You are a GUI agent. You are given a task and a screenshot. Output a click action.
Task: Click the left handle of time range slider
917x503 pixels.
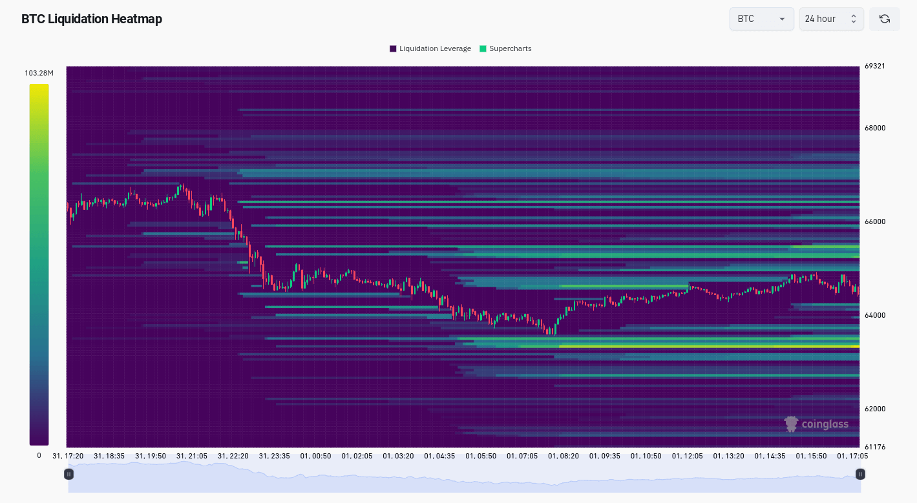click(x=69, y=474)
